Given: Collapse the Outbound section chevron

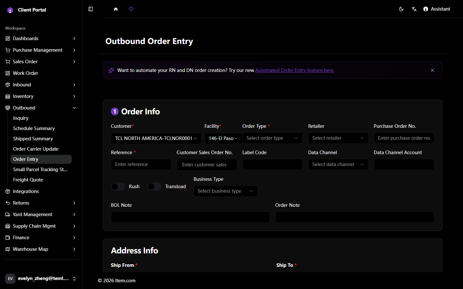Looking at the screenshot, I should coord(74,108).
